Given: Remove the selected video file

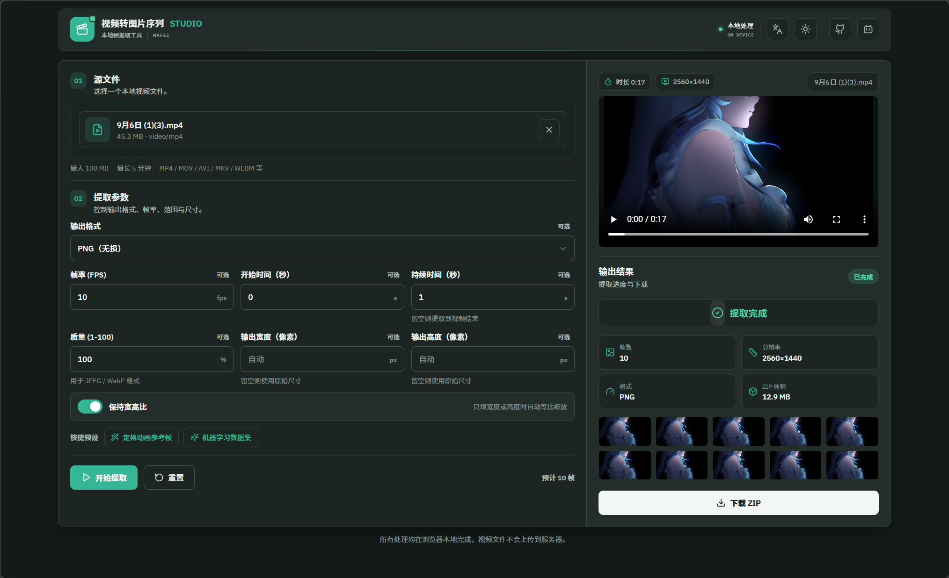Looking at the screenshot, I should click(549, 130).
